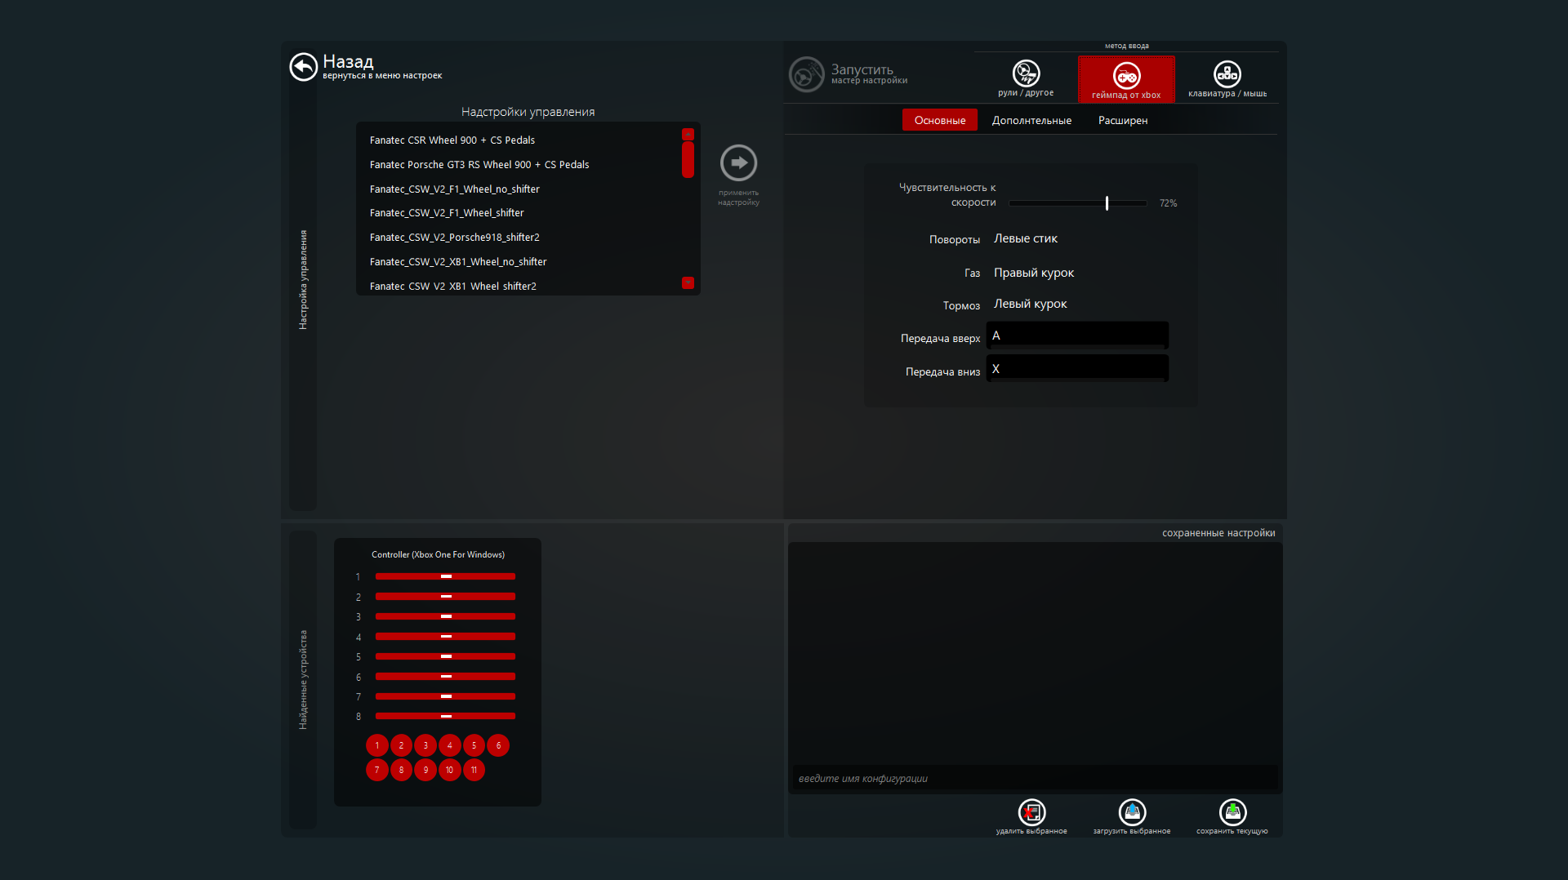Click controller button indicator 2
Image resolution: width=1568 pixels, height=880 pixels.
(401, 745)
